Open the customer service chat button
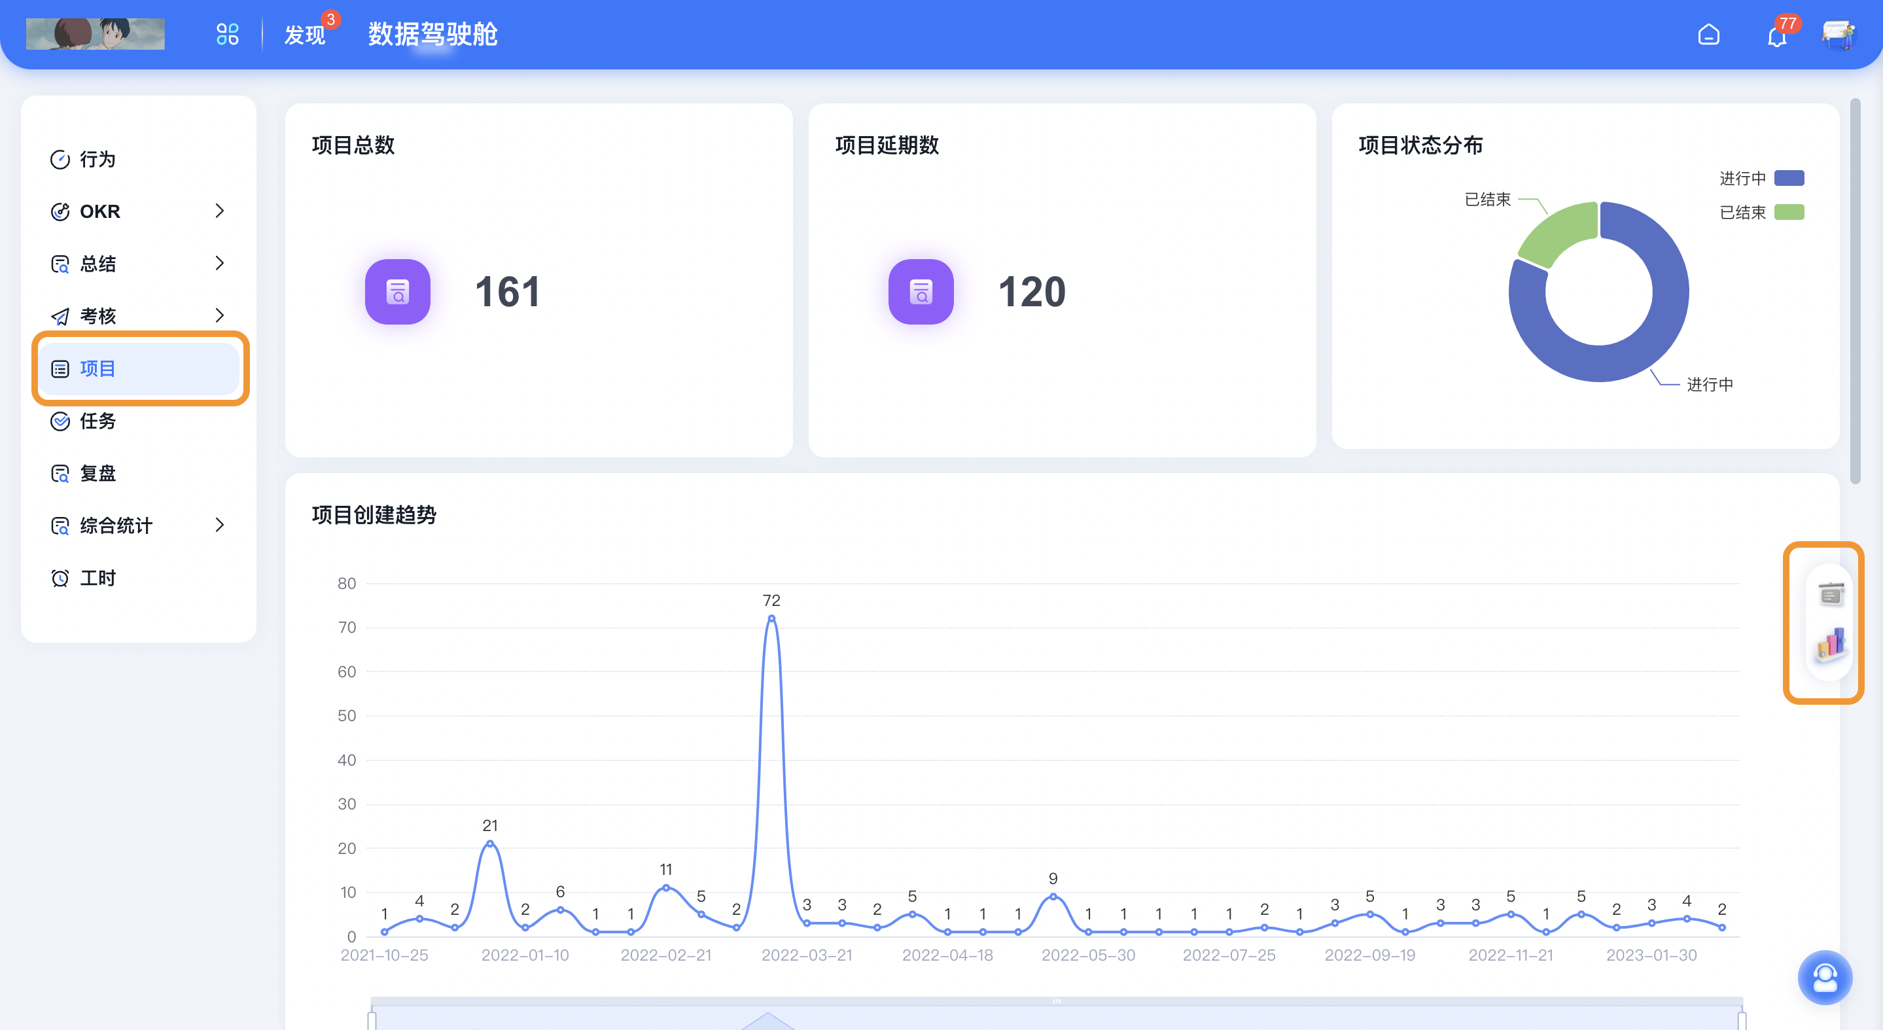This screenshot has height=1030, width=1883. (x=1825, y=978)
